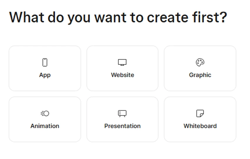Select the App text label
This screenshot has width=250, height=159.
click(45, 75)
